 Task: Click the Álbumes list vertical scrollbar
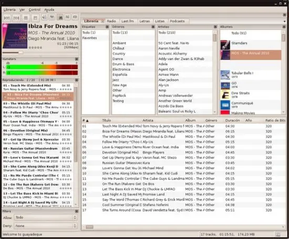point(283,72)
